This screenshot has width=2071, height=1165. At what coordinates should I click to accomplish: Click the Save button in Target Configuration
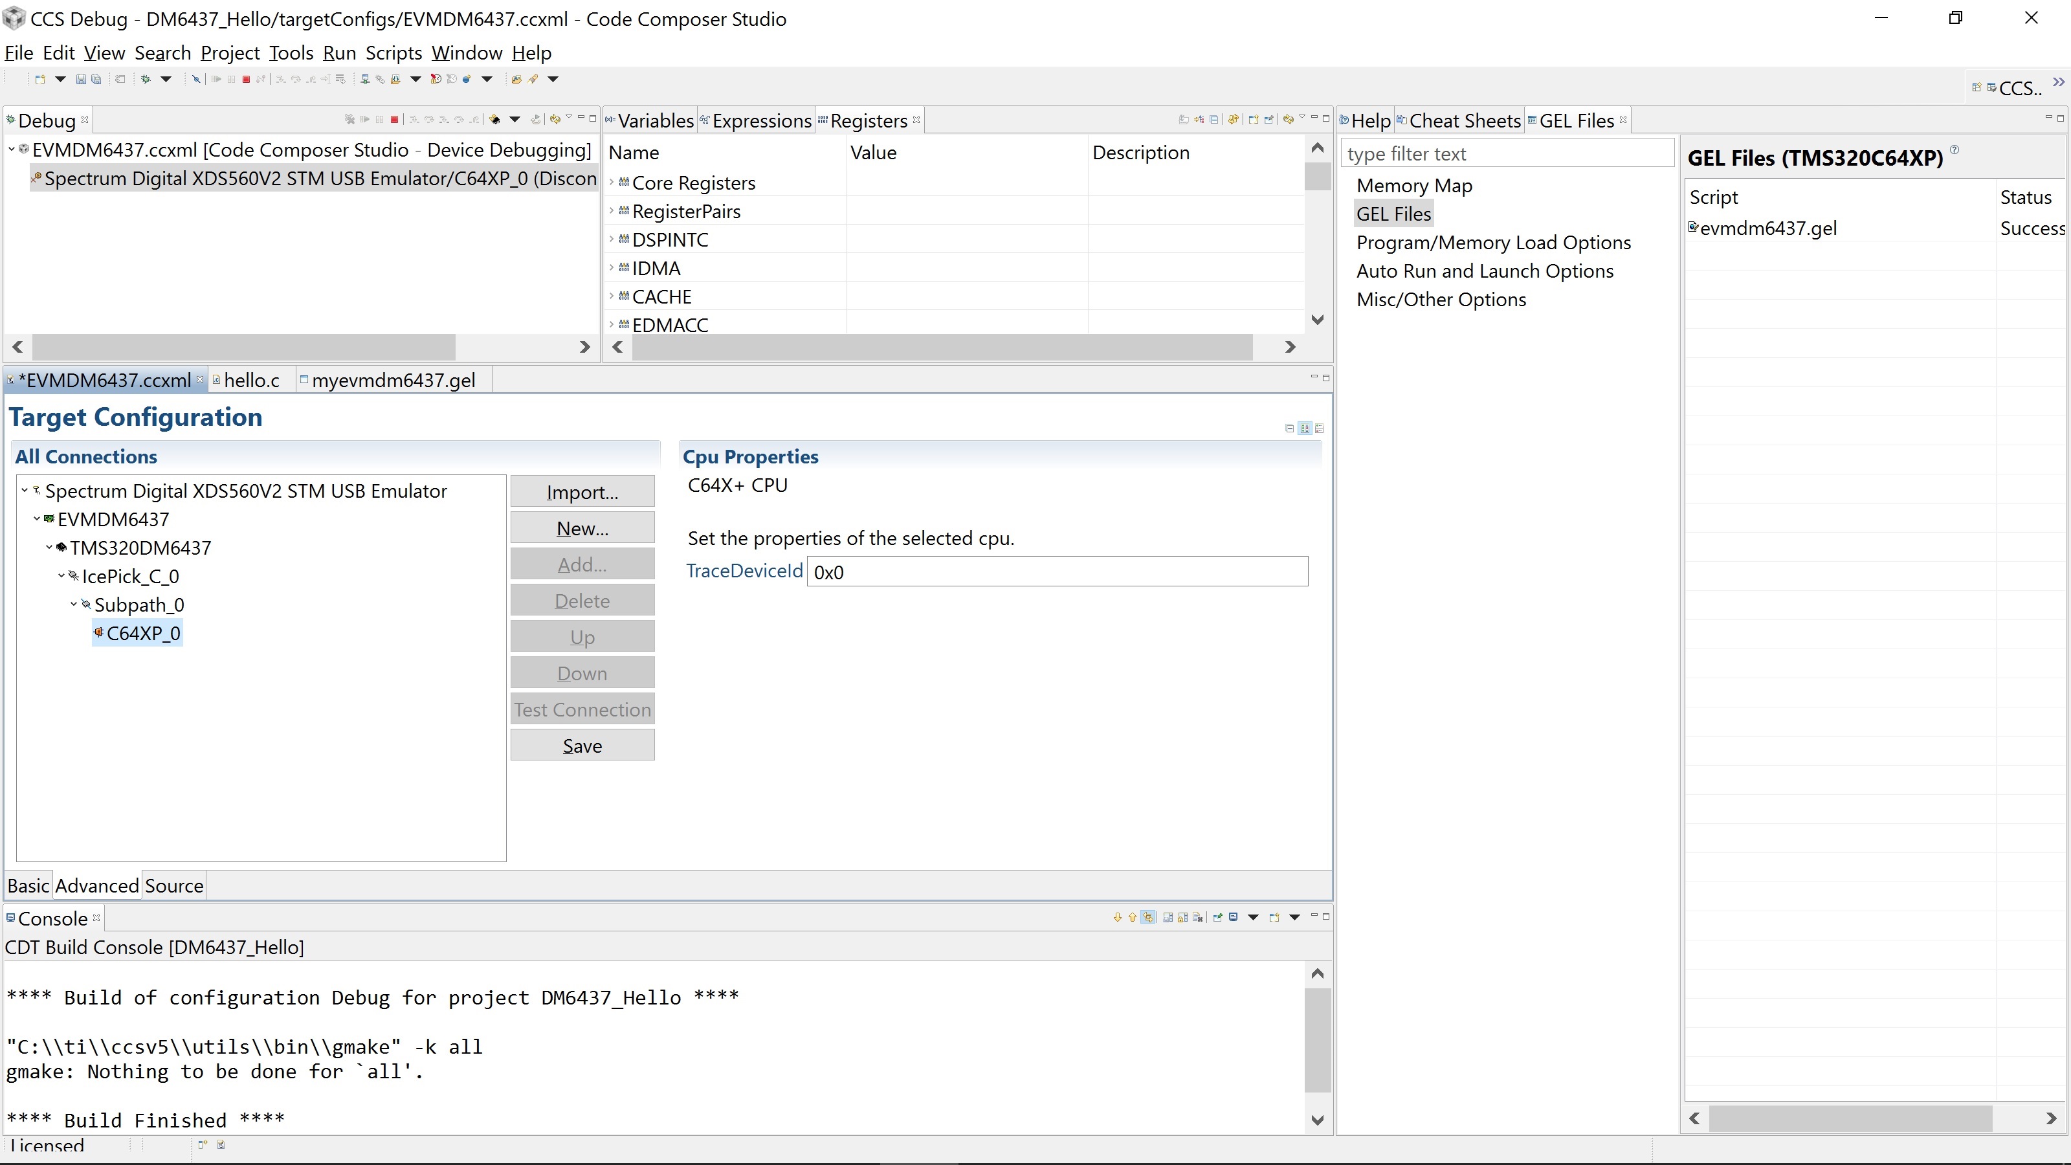(x=582, y=746)
